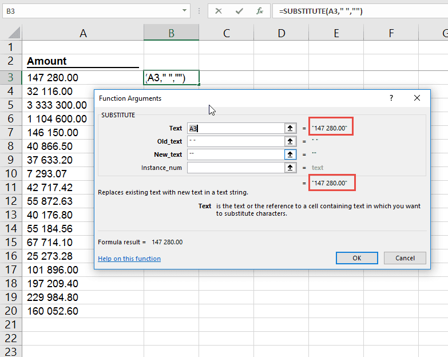Click the Text argument field
The image size is (448, 357).
point(236,128)
